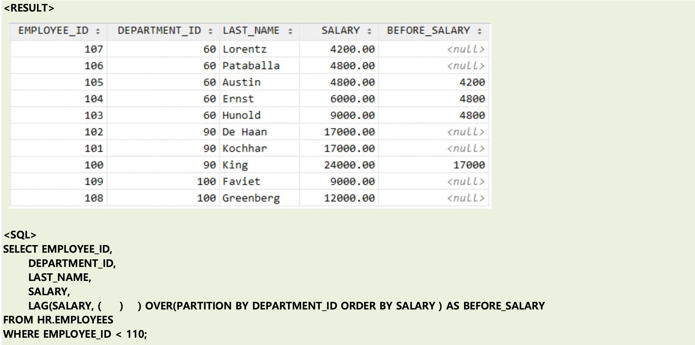Click Austin's salary cell 4800.00
The image size is (695, 345).
pyautogui.click(x=352, y=82)
